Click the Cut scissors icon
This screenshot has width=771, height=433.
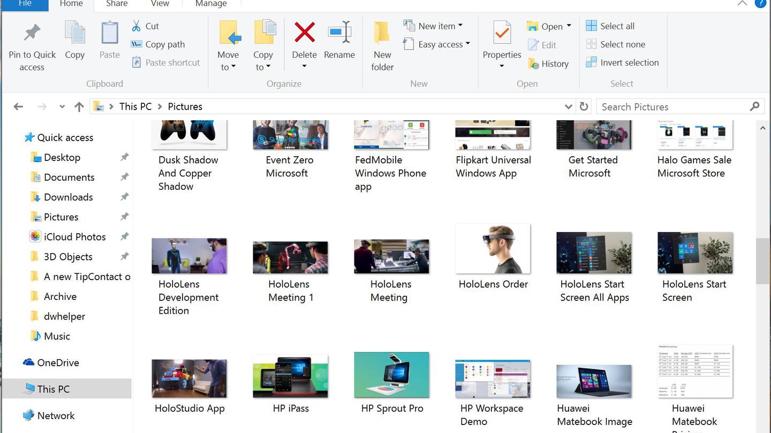point(137,26)
